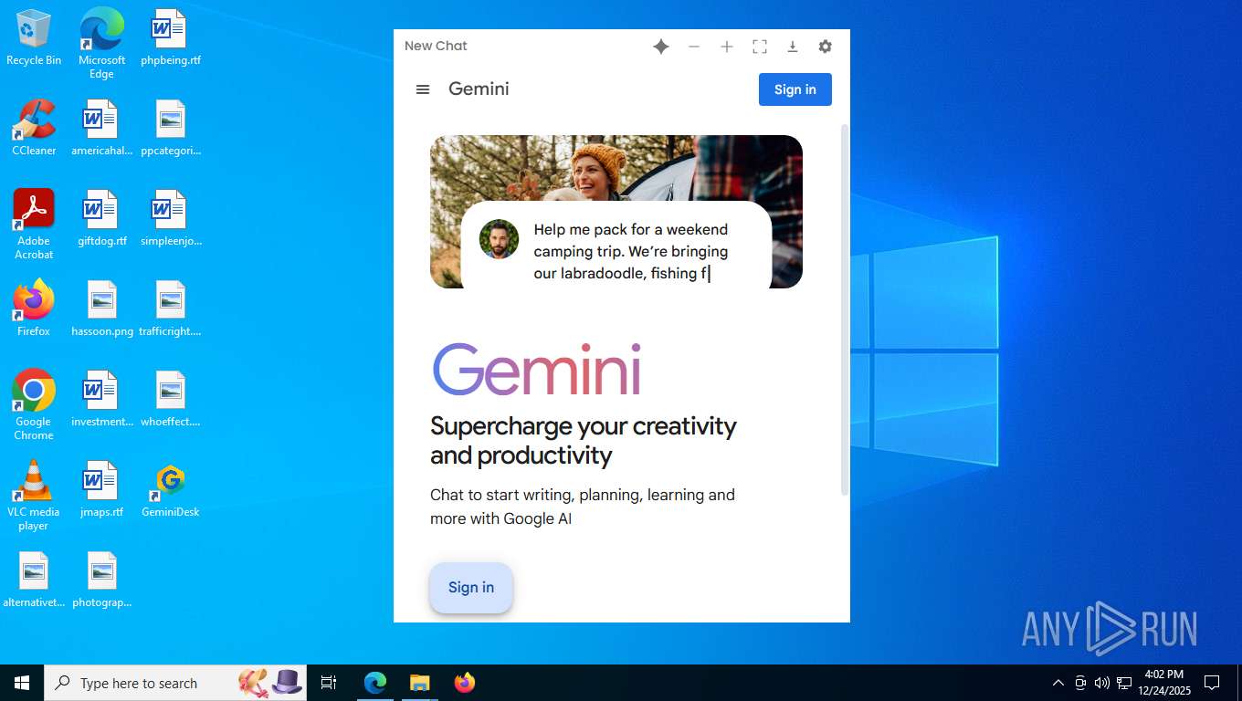The height and width of the screenshot is (701, 1242).
Task: Click the Gemini header title text
Action: coord(479,89)
